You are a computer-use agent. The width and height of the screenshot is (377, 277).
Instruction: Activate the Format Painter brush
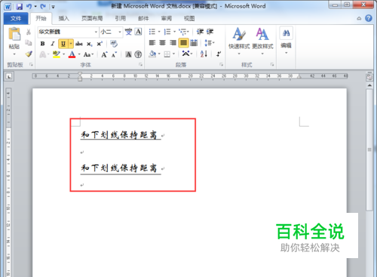29,54
